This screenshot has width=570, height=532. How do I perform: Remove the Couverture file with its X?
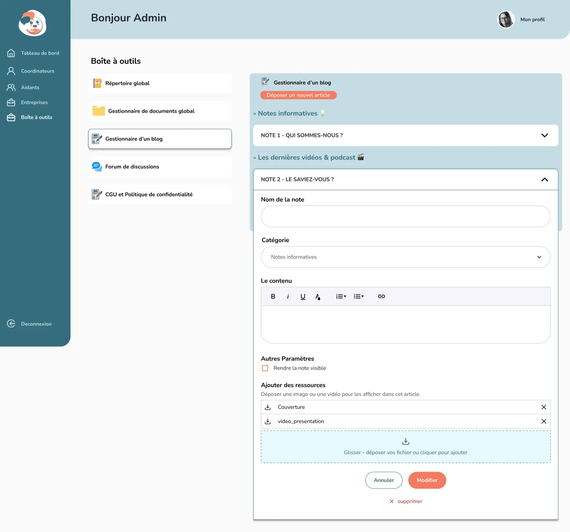click(544, 407)
